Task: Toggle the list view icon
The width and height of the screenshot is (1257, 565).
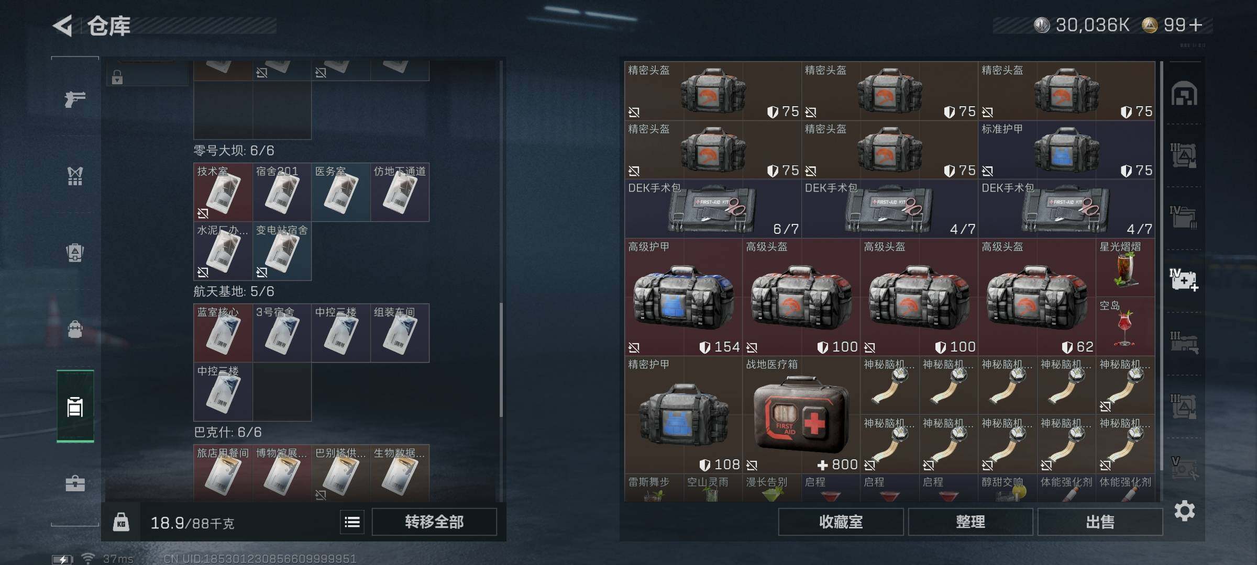Action: [352, 522]
